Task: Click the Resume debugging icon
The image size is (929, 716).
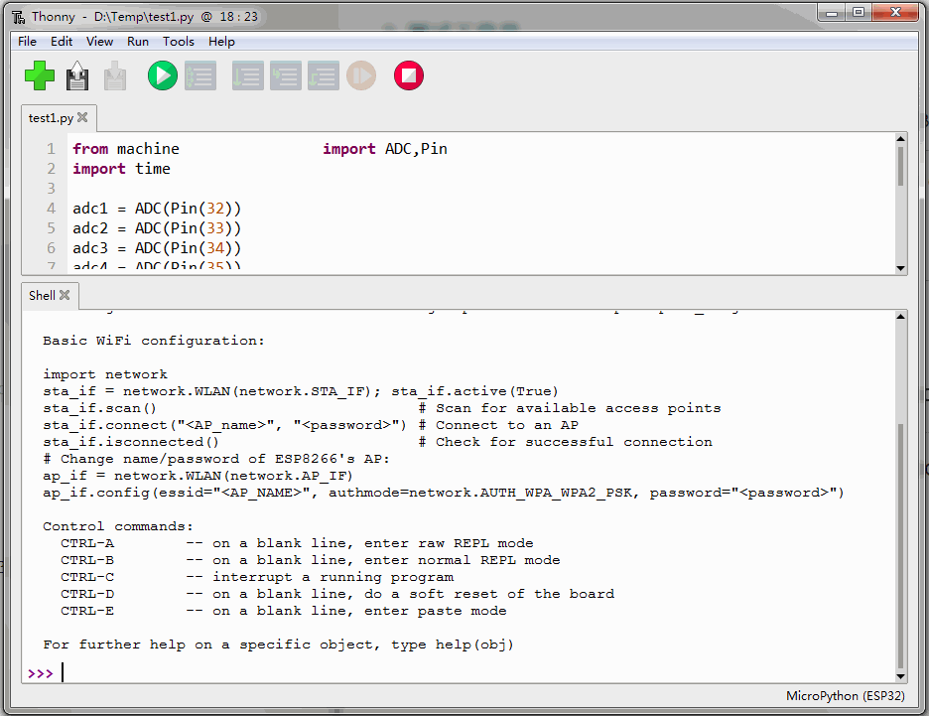Action: tap(361, 75)
